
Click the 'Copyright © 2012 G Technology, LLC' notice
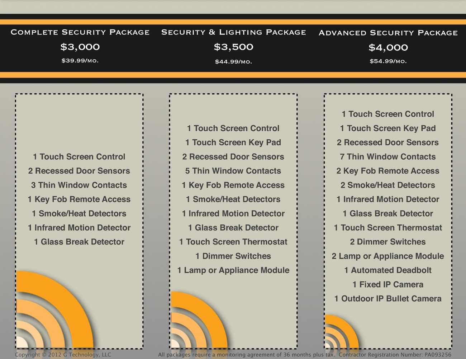63,355
